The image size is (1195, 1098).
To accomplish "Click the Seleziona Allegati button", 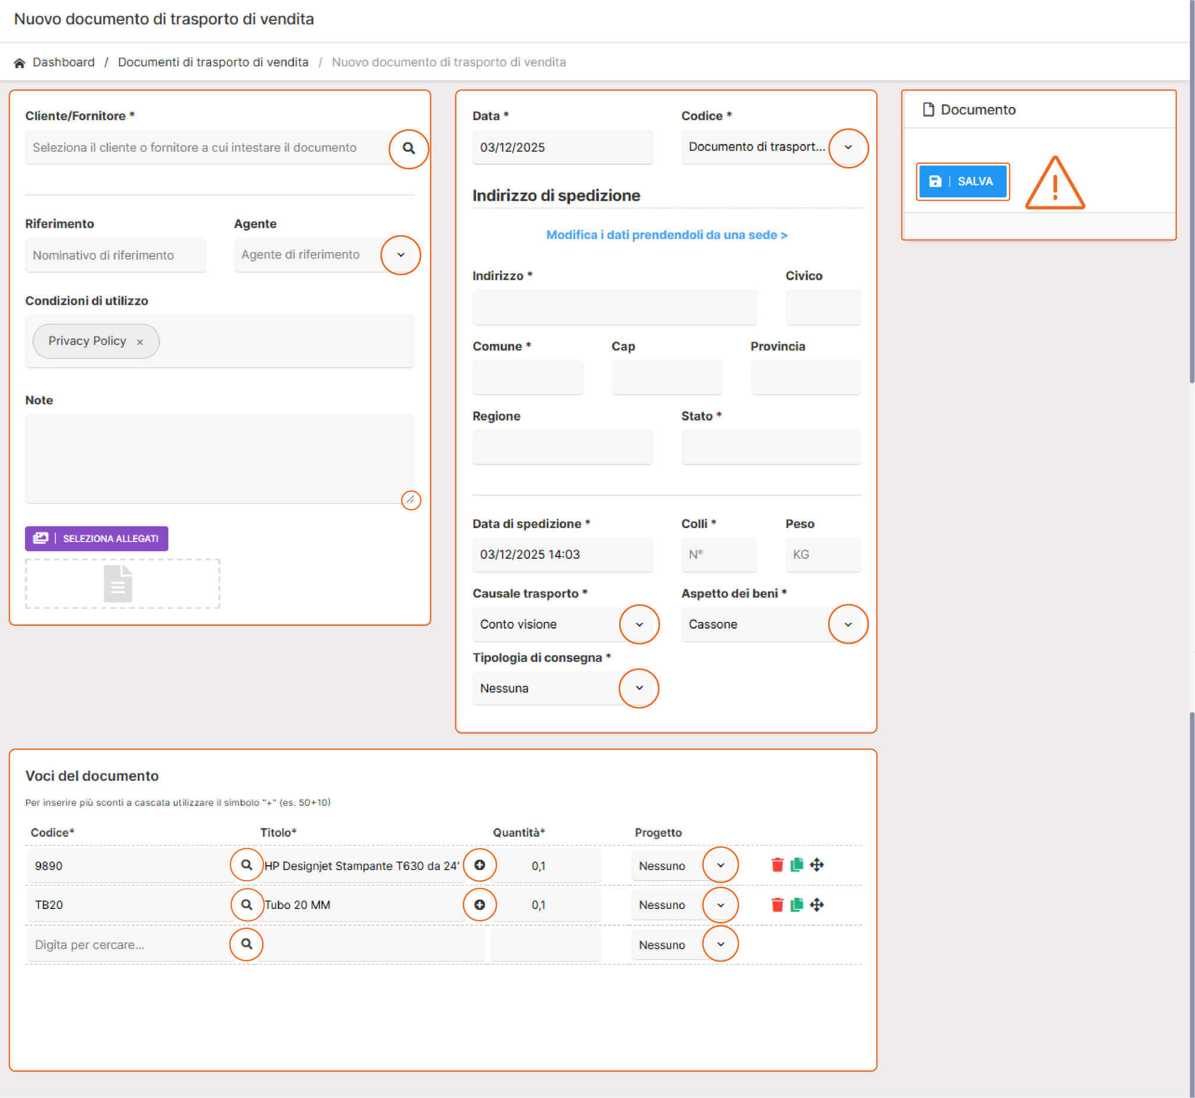I will [97, 539].
